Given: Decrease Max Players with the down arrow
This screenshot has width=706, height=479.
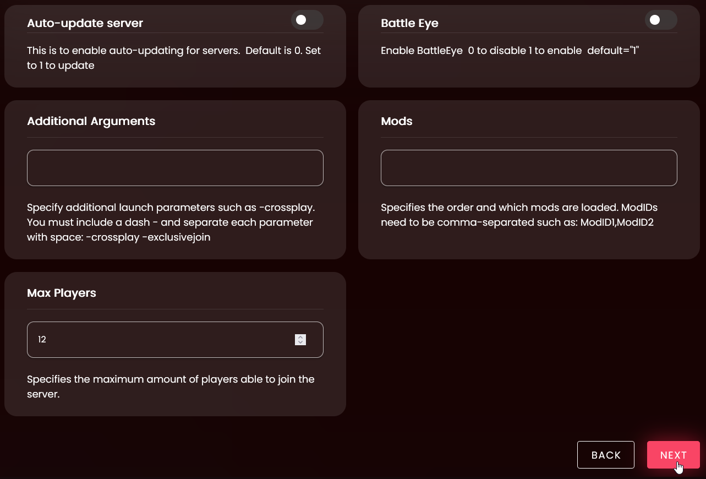Looking at the screenshot, I should [x=300, y=342].
